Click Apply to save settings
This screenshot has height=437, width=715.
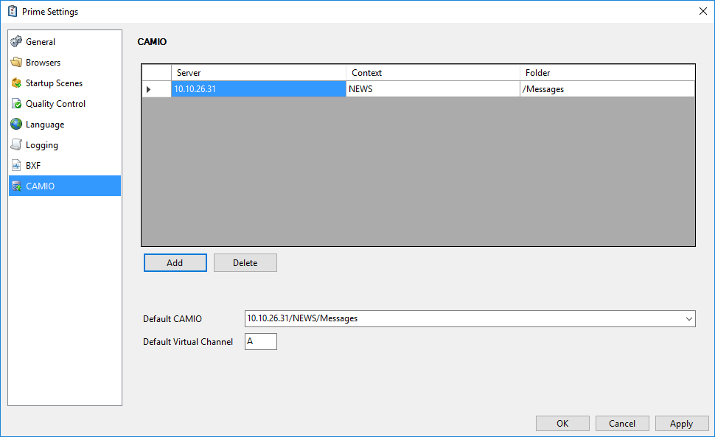pyautogui.click(x=681, y=423)
